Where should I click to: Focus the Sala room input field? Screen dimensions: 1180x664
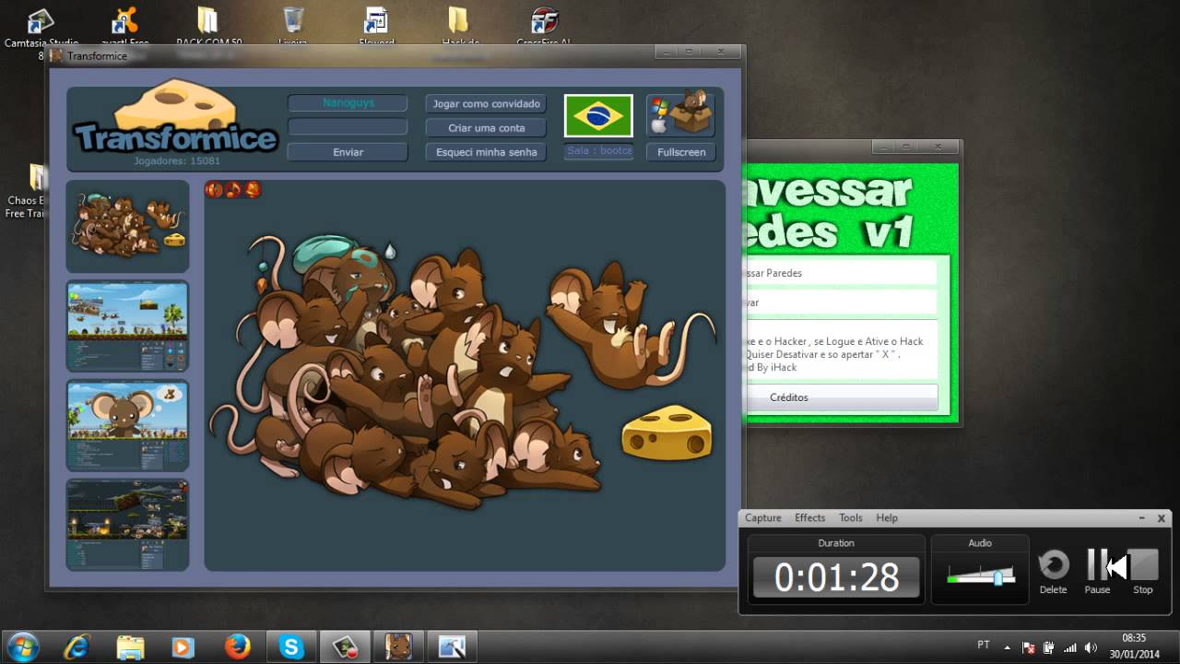598,151
